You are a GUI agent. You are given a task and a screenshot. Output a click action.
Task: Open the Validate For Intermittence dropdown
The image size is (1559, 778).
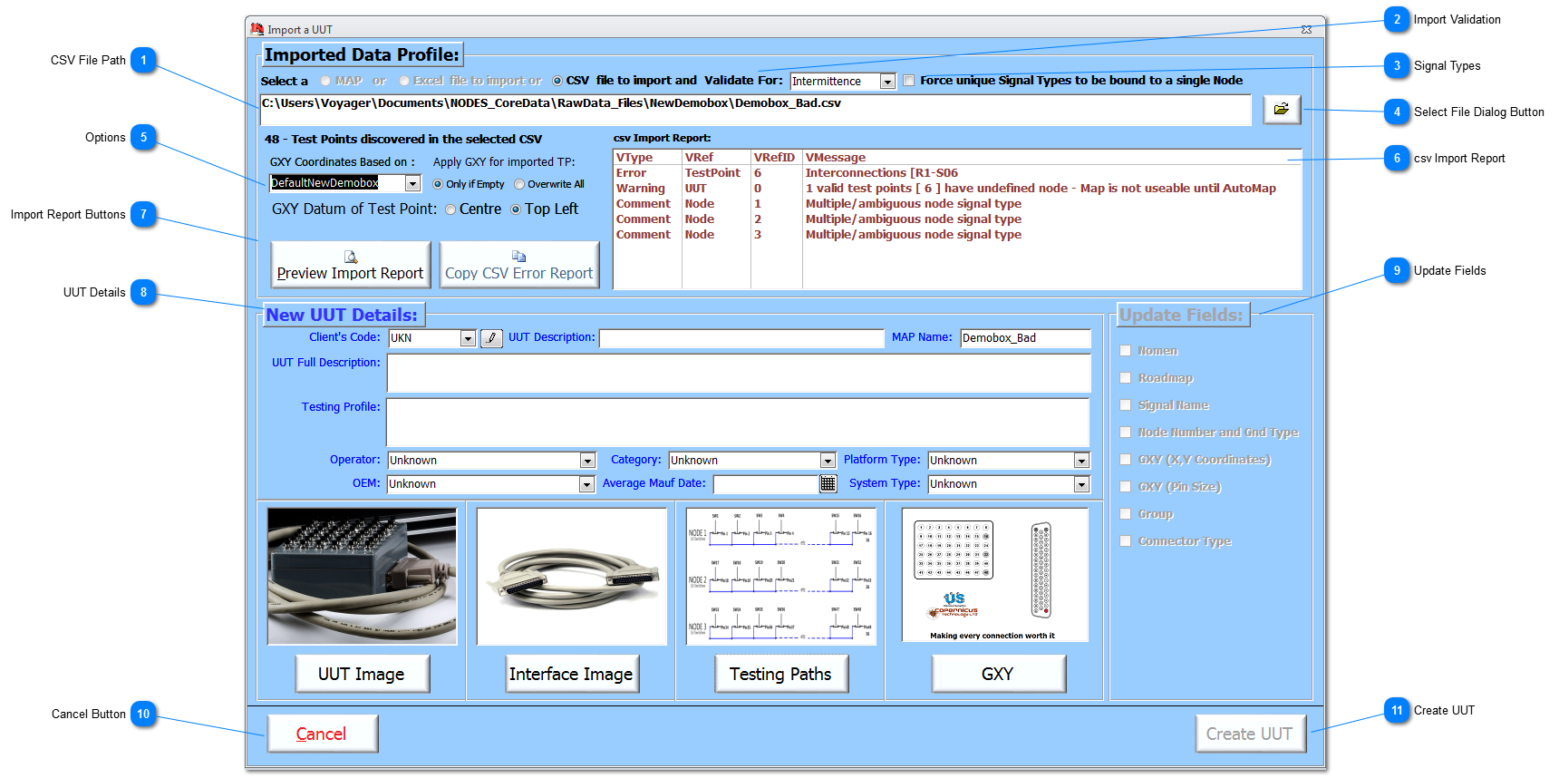[x=888, y=82]
